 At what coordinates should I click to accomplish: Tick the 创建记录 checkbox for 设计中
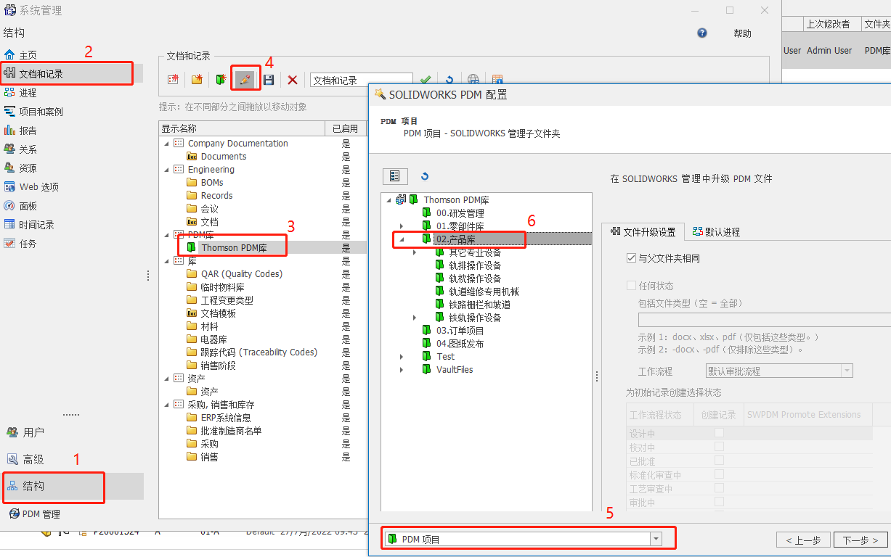[719, 433]
